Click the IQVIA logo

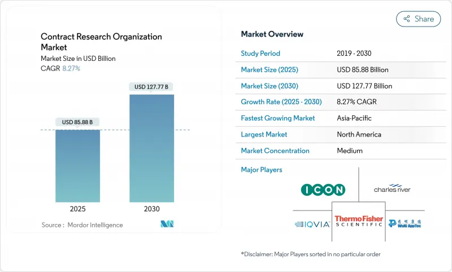coord(311,224)
